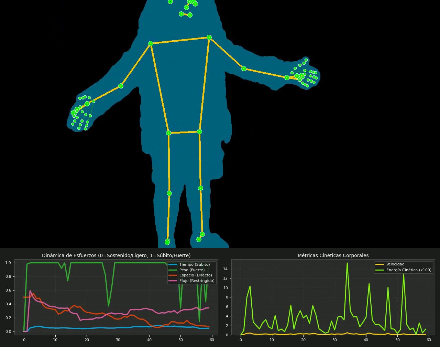Screen dimensions: 440x347
Task: Click the "Métricas Cinéticas Corporales" chart title
Action: [x=333, y=255]
